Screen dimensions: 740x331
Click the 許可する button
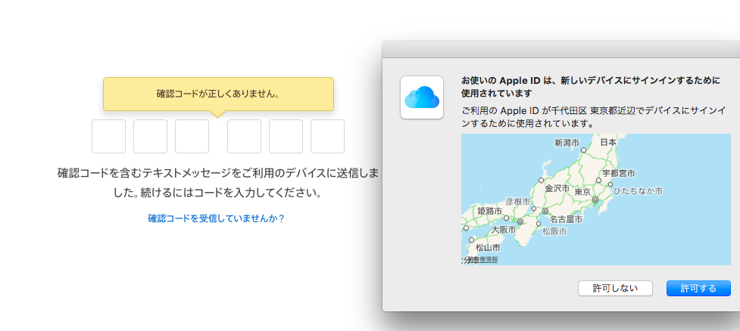pyautogui.click(x=698, y=288)
